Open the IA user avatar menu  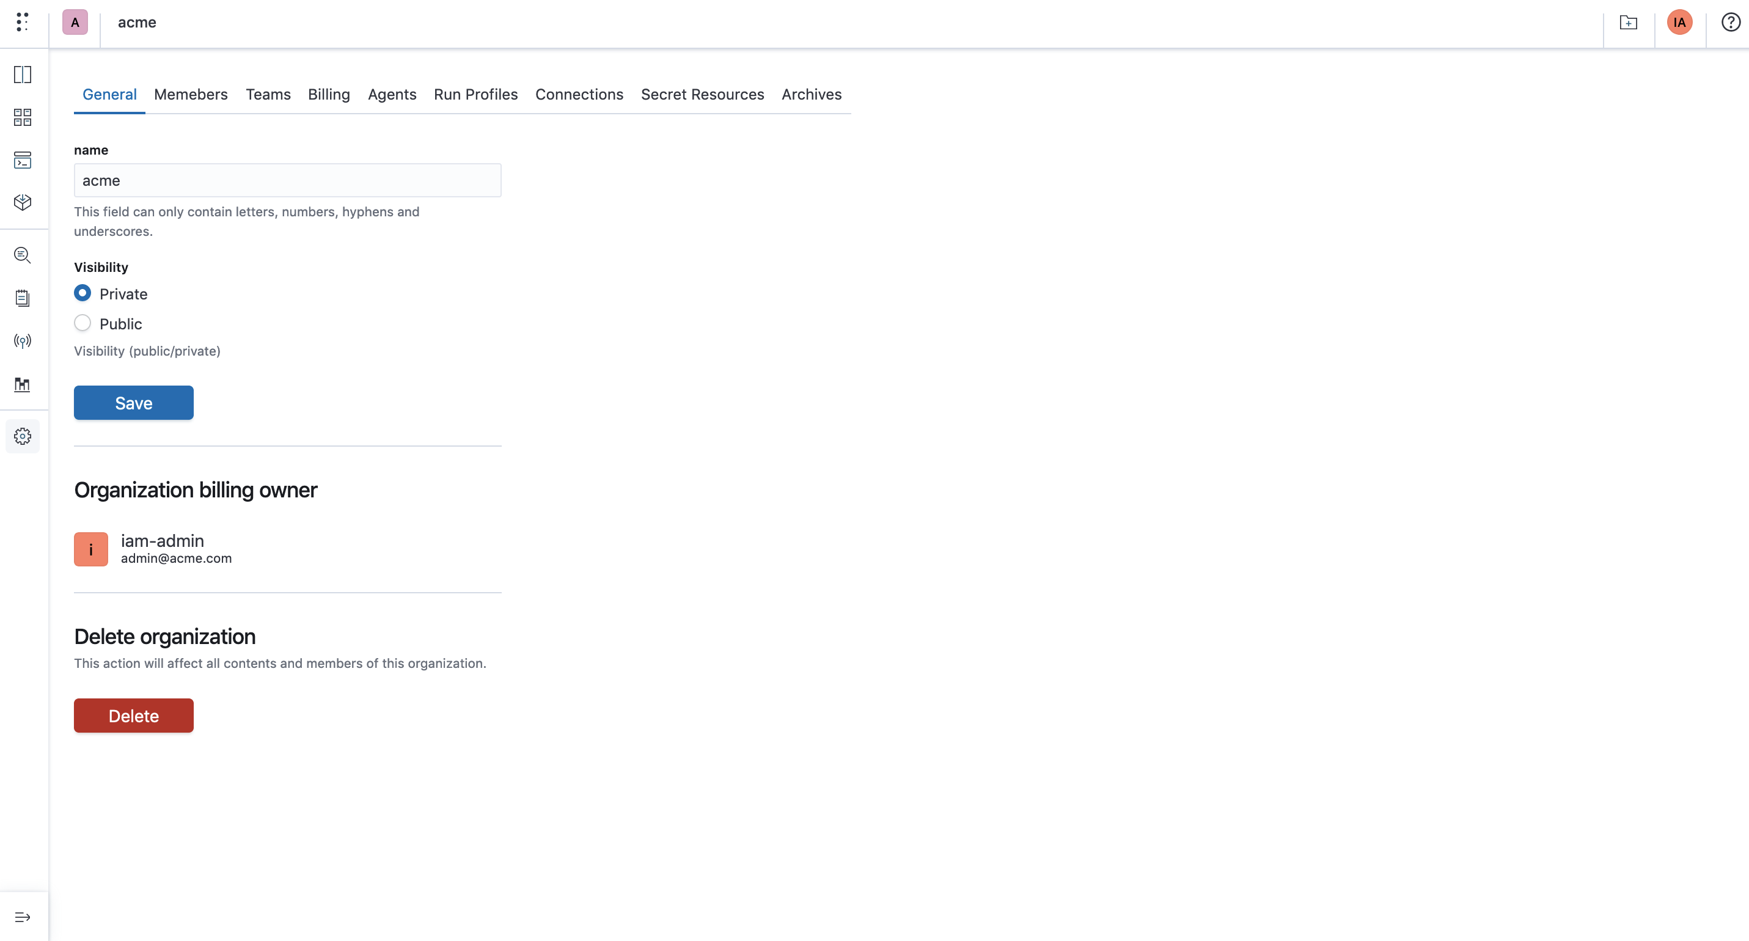tap(1679, 23)
